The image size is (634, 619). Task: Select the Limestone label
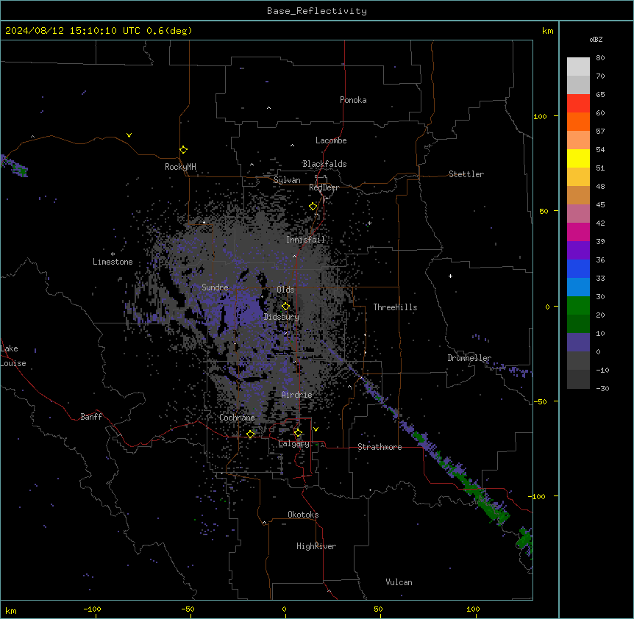point(113,262)
